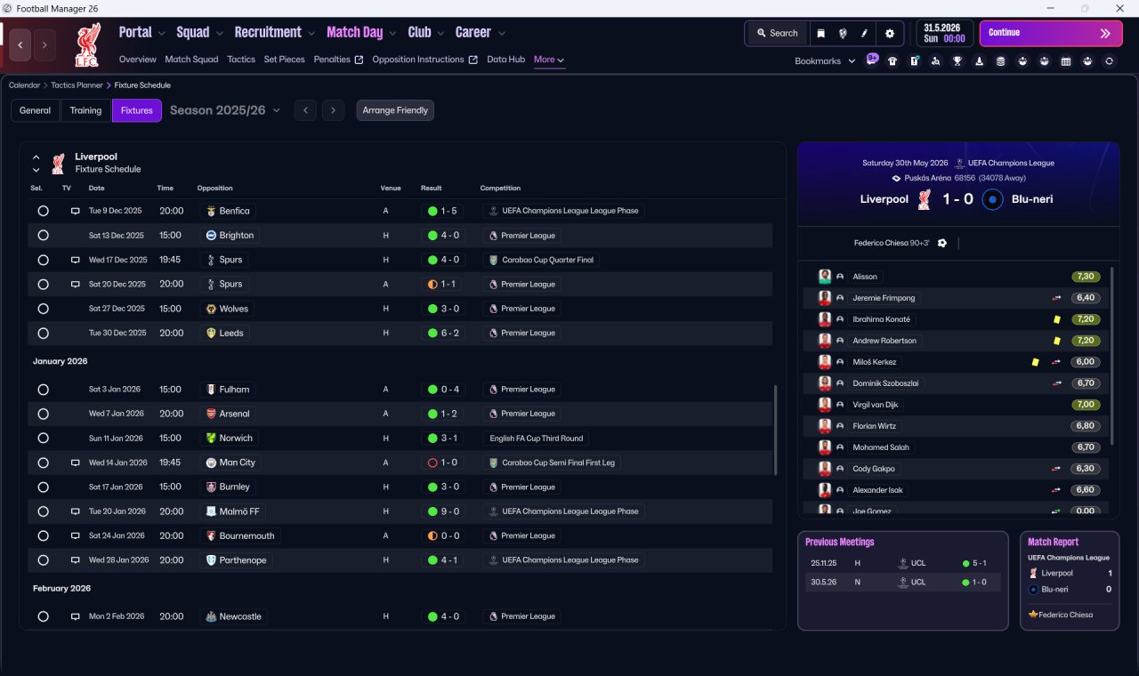1139x676 pixels.
Task: Click the training cone bookmark icon
Action: coord(979,61)
